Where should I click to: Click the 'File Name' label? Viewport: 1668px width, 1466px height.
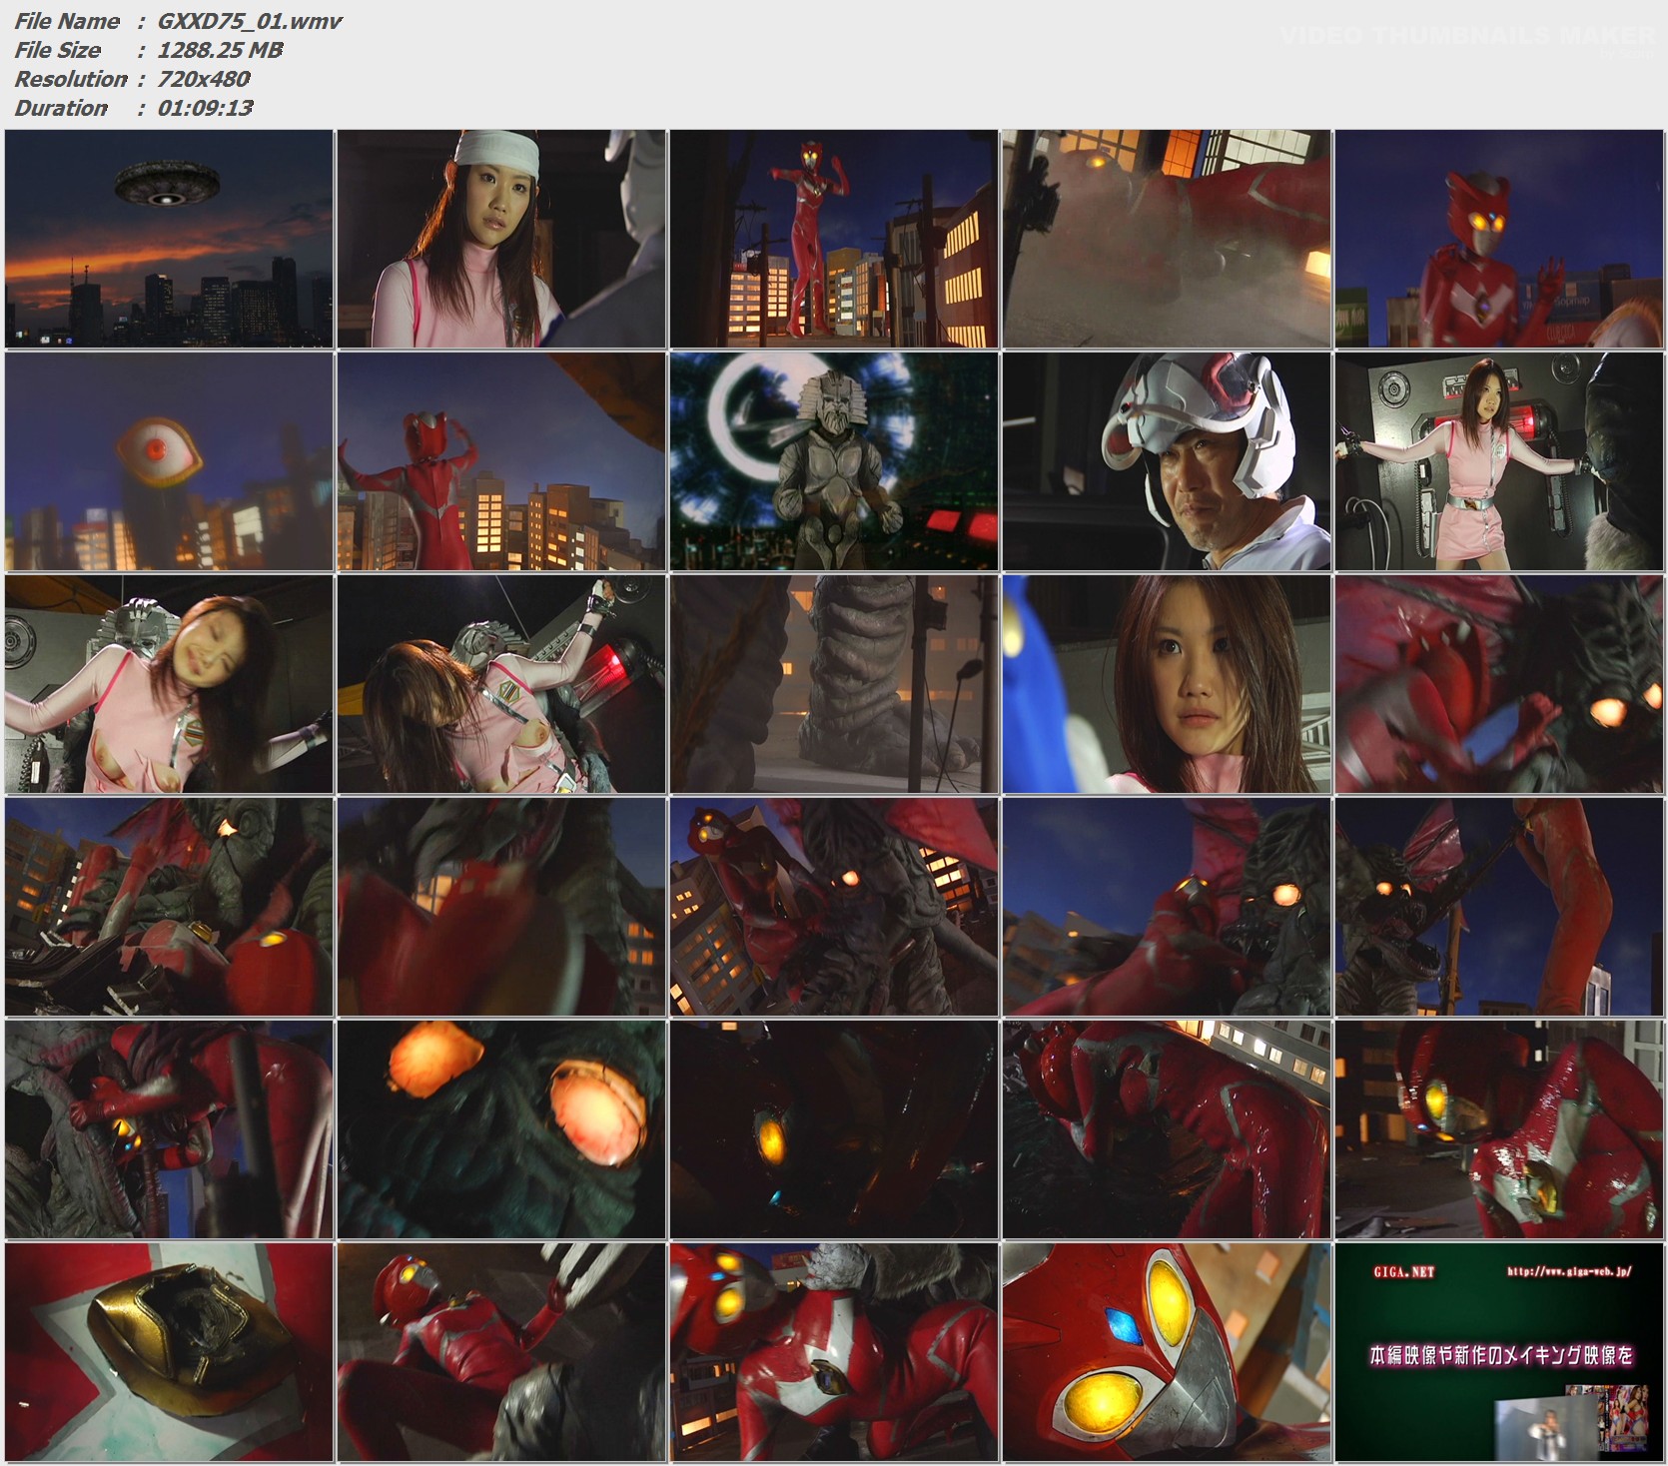[x=67, y=21]
